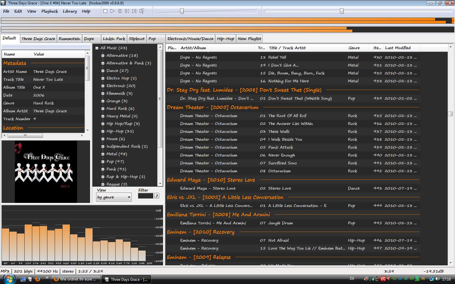Open the filter help question mark
455x284 pixels.
[x=156, y=196]
